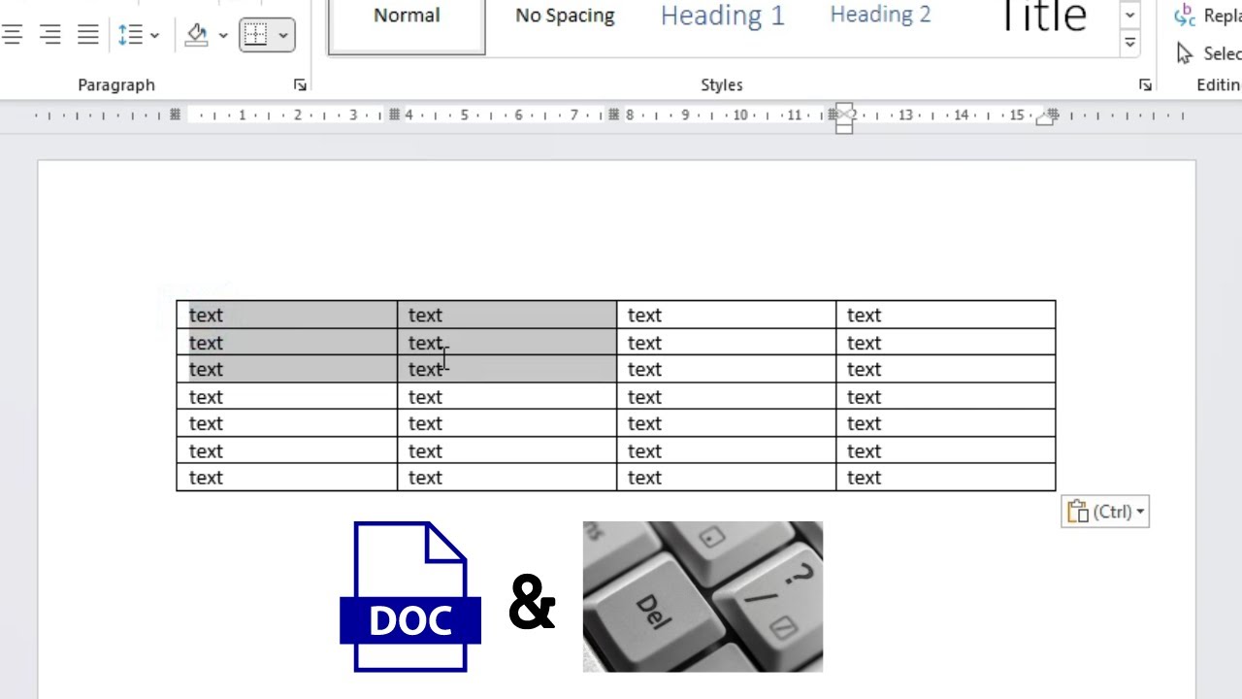
Task: Expand the full Styles gallery
Action: tap(1129, 43)
